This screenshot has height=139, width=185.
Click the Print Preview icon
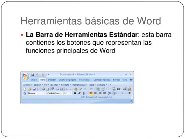point(48,89)
